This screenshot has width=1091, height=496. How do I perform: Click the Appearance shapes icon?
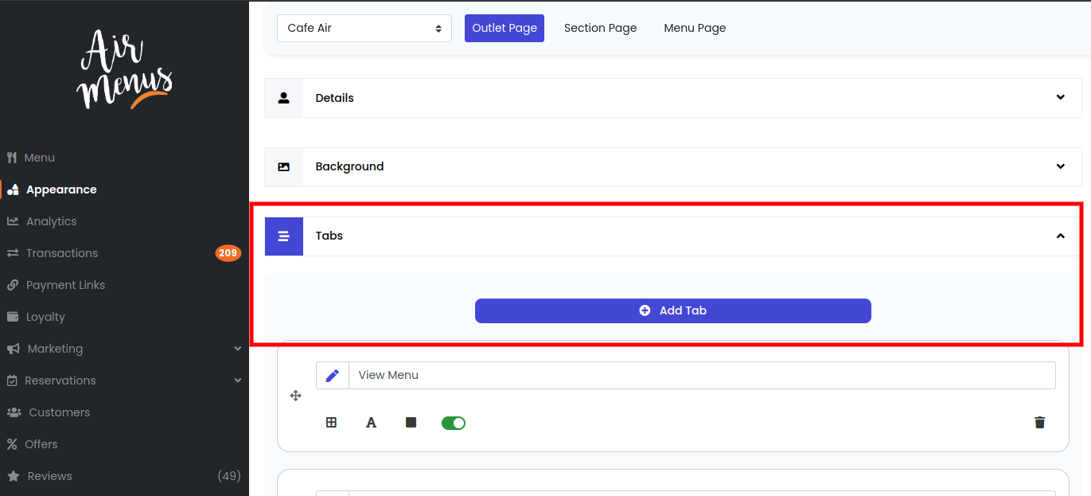click(13, 189)
